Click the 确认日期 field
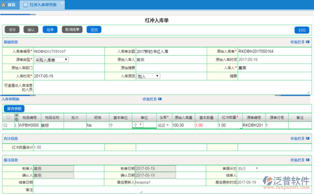The height and width of the screenshot is (194, 314). tap(155, 176)
